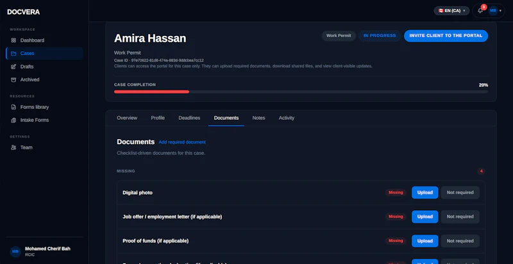This screenshot has height=264, width=513.
Task: Open Cases section in sidebar
Action: coord(44,54)
